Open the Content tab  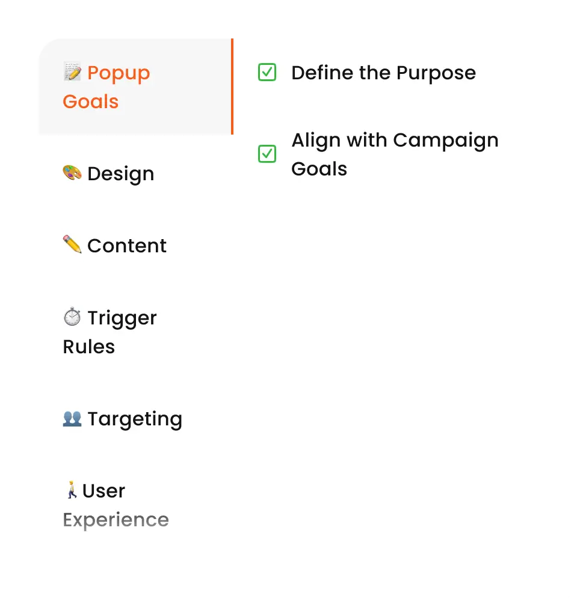pyautogui.click(x=126, y=246)
